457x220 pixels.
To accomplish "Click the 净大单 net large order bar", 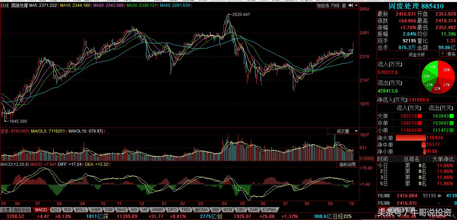I will 410,138.
